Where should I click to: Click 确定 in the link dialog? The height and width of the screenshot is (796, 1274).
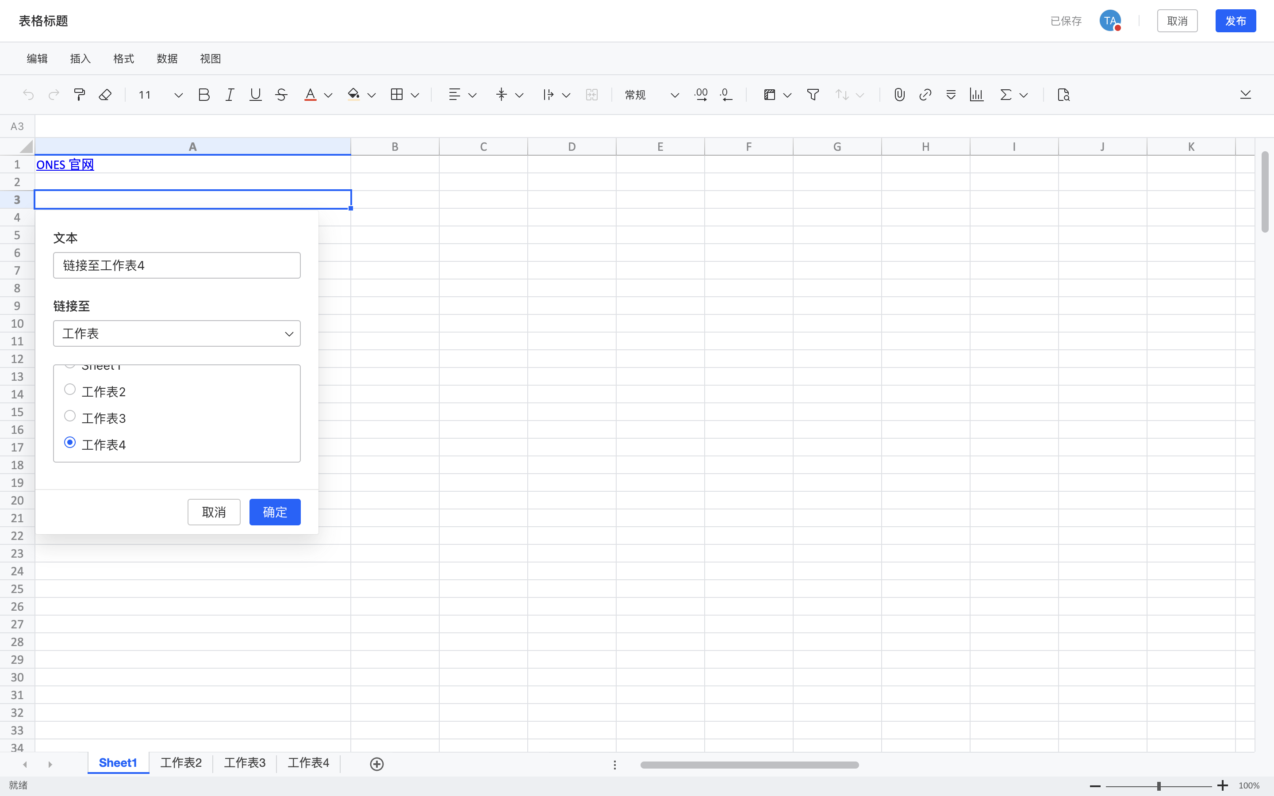click(275, 512)
